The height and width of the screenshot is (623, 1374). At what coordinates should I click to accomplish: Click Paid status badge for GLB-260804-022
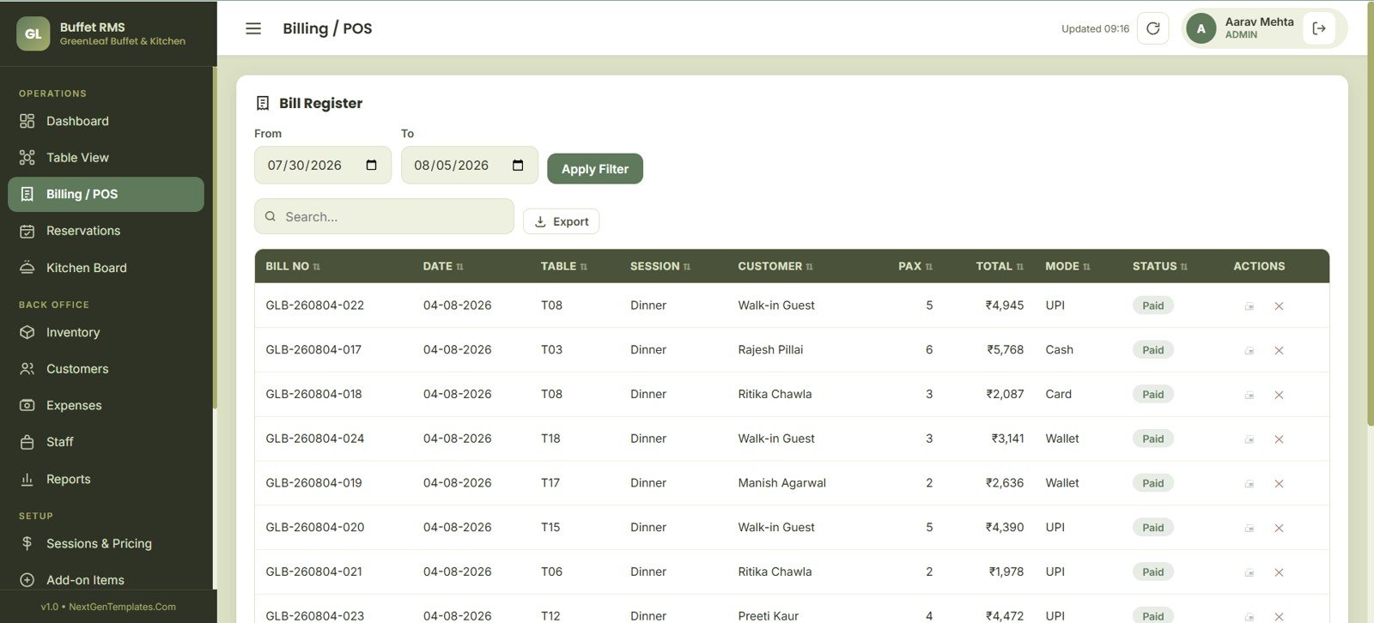tap(1153, 305)
